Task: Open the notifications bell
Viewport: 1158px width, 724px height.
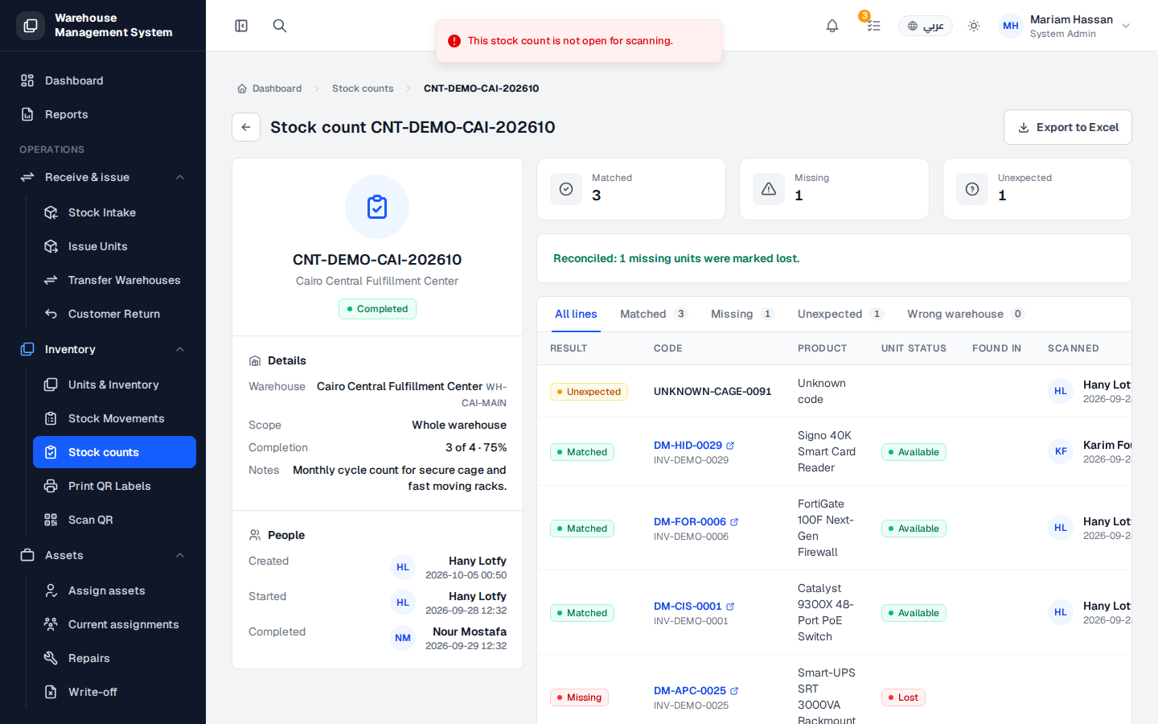Action: point(832,26)
